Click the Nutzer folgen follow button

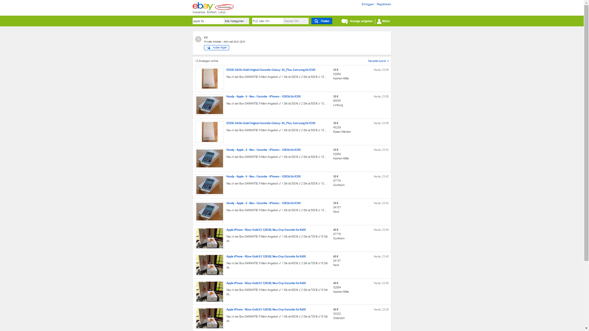(217, 48)
